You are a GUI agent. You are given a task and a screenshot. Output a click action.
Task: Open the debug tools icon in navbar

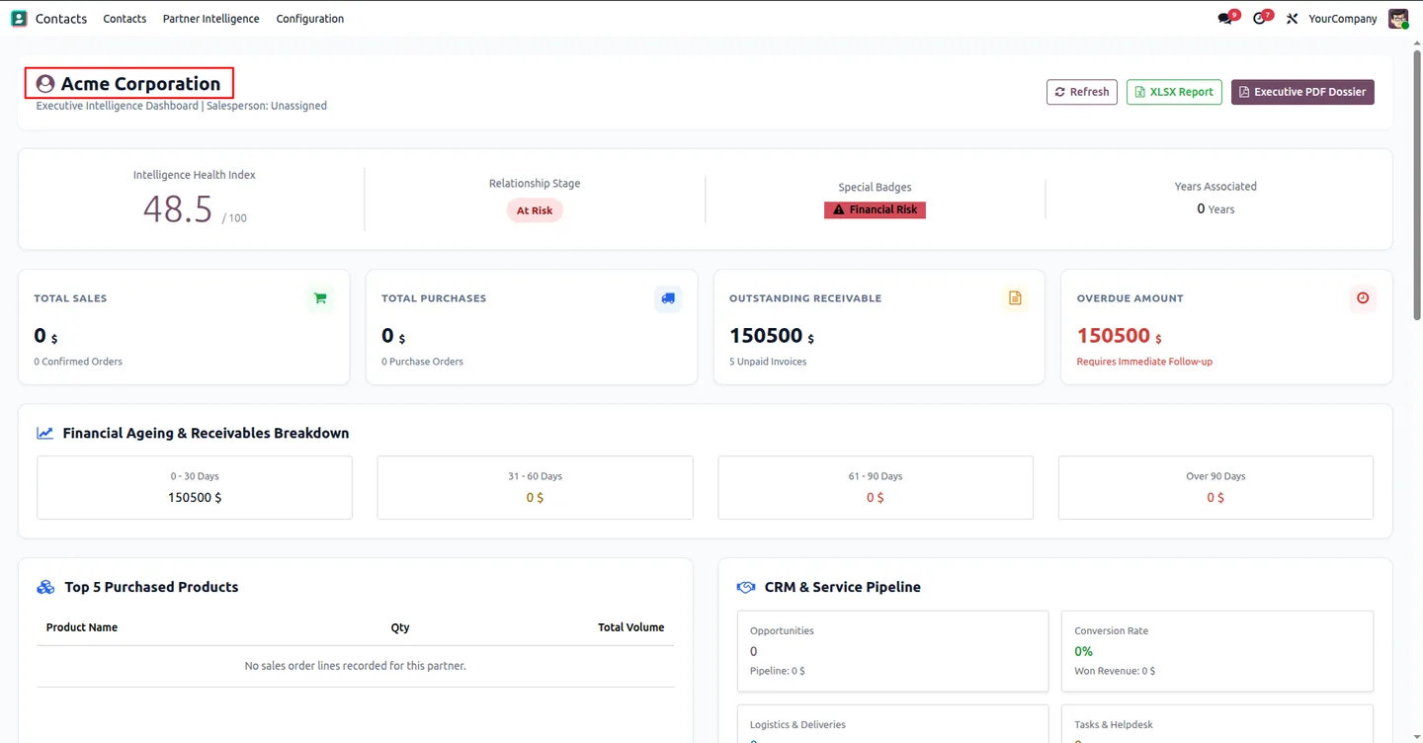1292,18
